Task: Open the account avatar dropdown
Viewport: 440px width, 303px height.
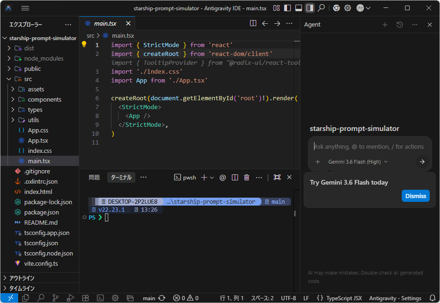Action: tap(363, 8)
